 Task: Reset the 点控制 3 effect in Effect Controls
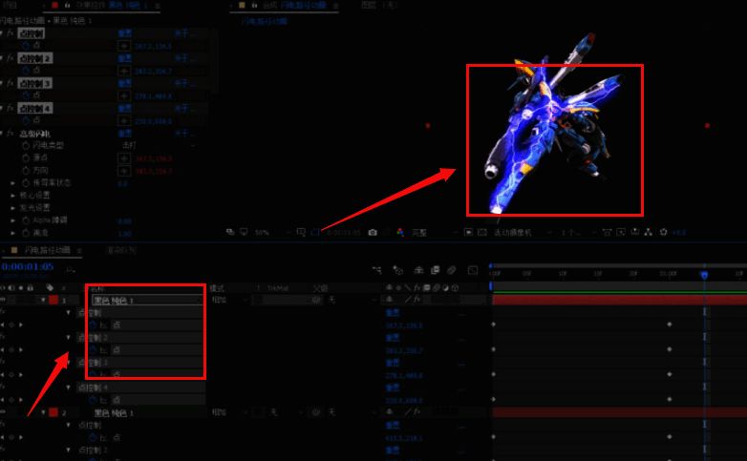(125, 83)
